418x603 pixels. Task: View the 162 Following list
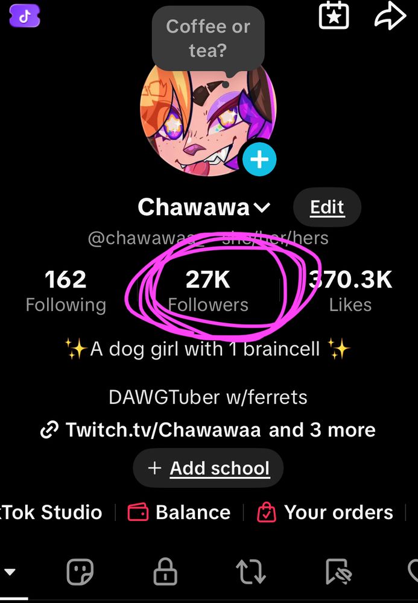tap(66, 291)
